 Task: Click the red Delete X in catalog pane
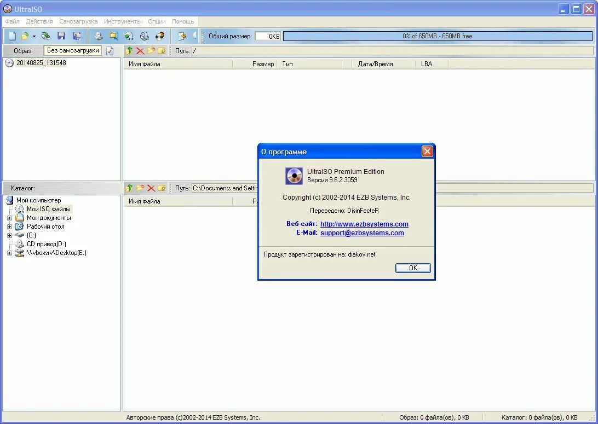(151, 188)
